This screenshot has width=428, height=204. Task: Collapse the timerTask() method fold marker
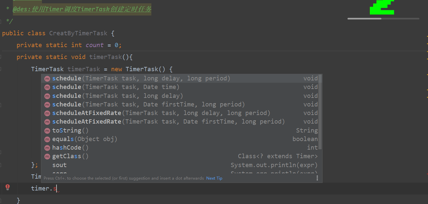[1, 57]
